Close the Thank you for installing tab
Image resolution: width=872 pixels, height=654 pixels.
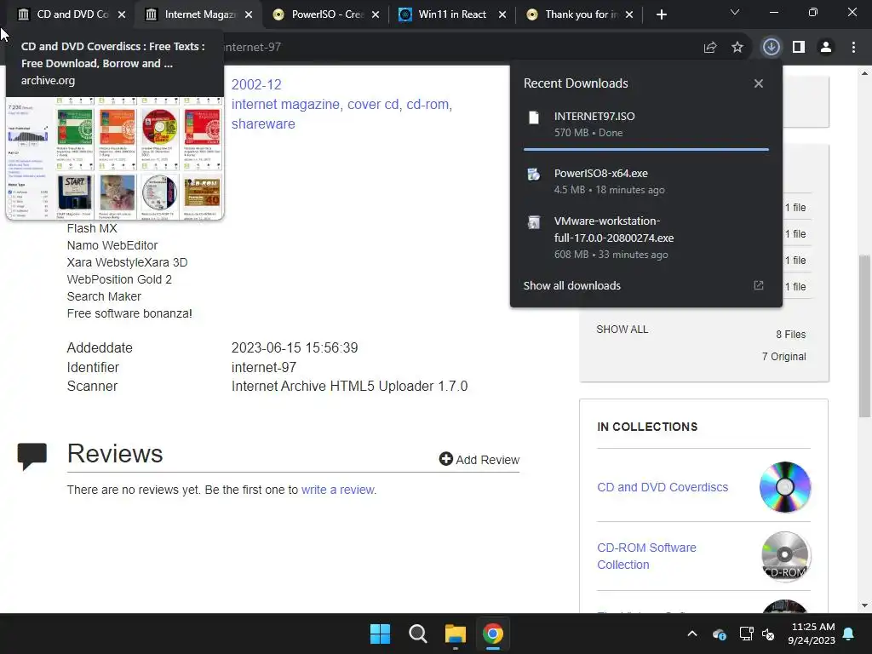pos(629,14)
